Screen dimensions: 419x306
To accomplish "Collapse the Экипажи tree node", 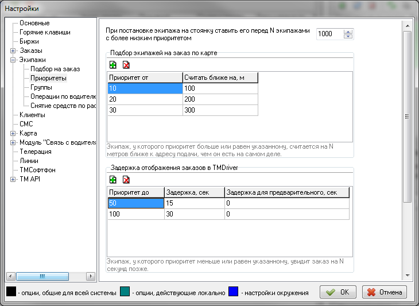I will (13, 60).
